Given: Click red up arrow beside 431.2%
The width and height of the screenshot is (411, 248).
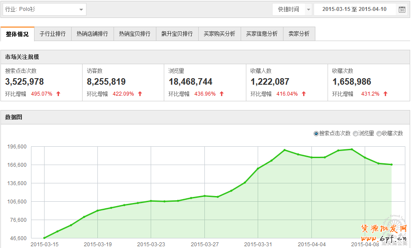Looking at the screenshot, I should [x=385, y=94].
